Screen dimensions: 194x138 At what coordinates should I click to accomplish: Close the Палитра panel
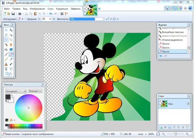coord(43,85)
